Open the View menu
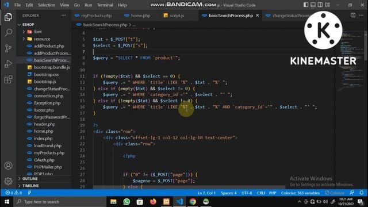Viewport: 368px width, 207px height. [x=64, y=5]
